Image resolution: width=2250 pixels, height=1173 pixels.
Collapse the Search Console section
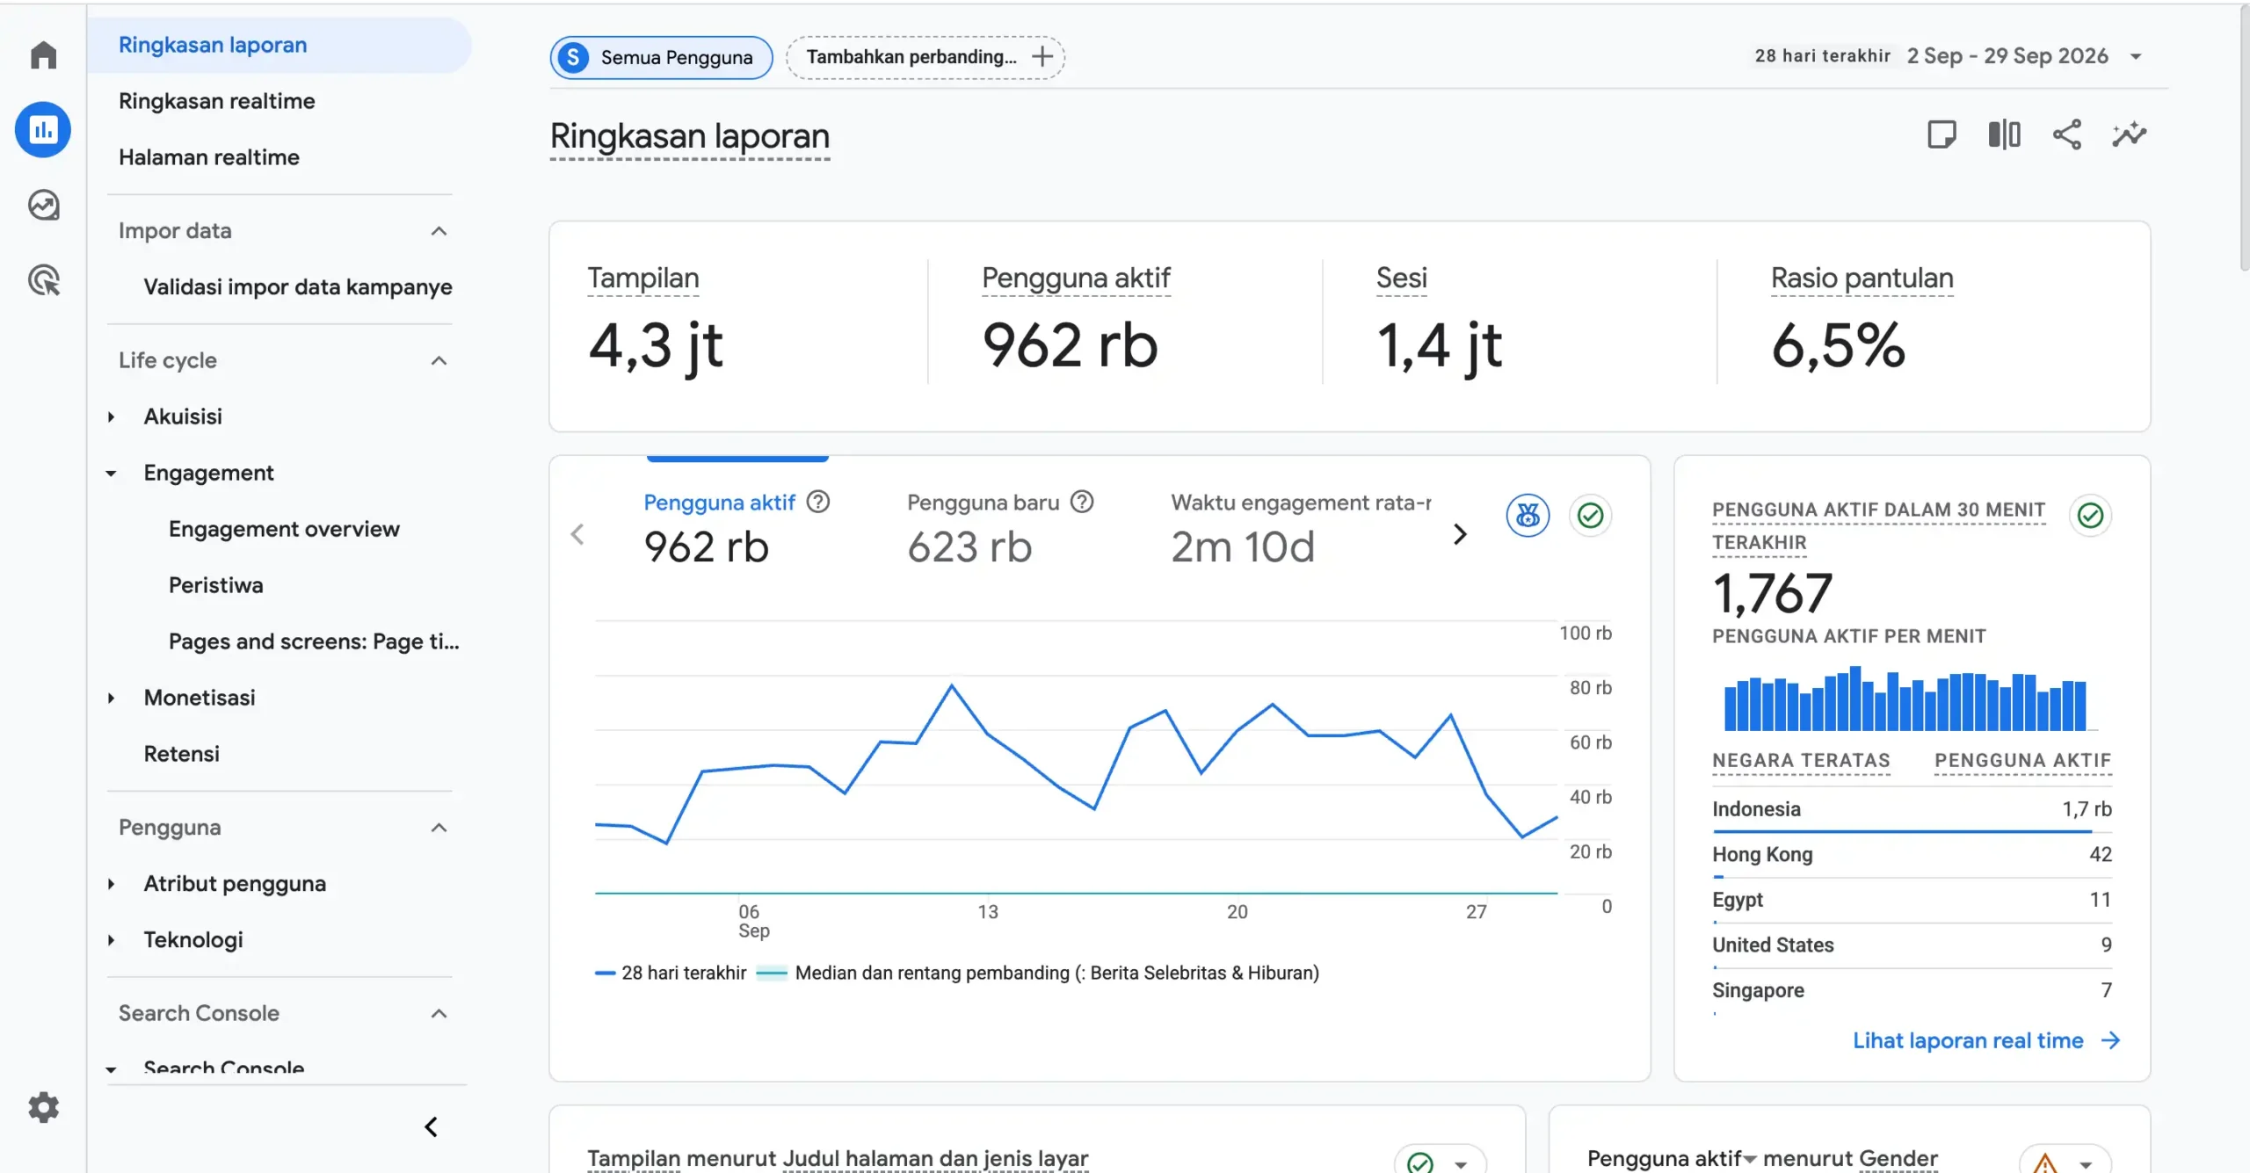click(x=439, y=1013)
